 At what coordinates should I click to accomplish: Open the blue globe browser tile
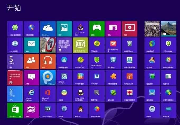click(x=31, y=29)
